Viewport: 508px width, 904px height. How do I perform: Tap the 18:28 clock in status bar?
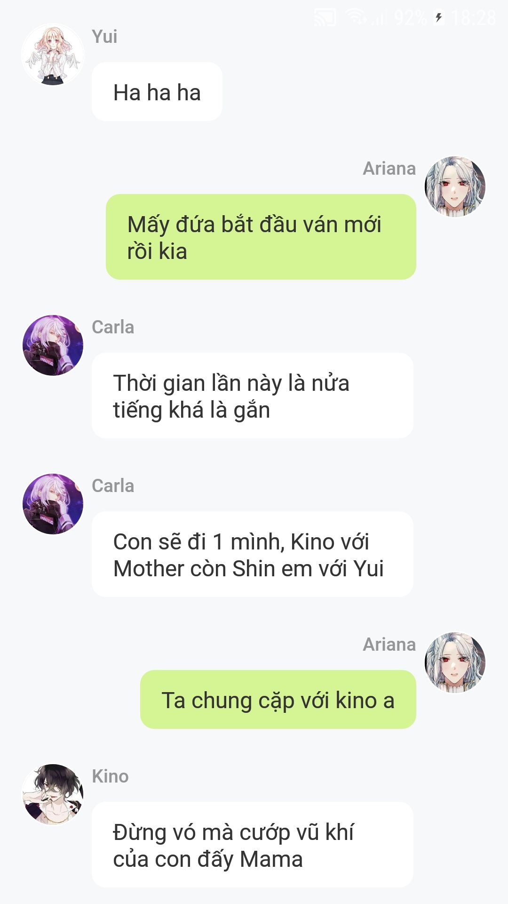(474, 18)
